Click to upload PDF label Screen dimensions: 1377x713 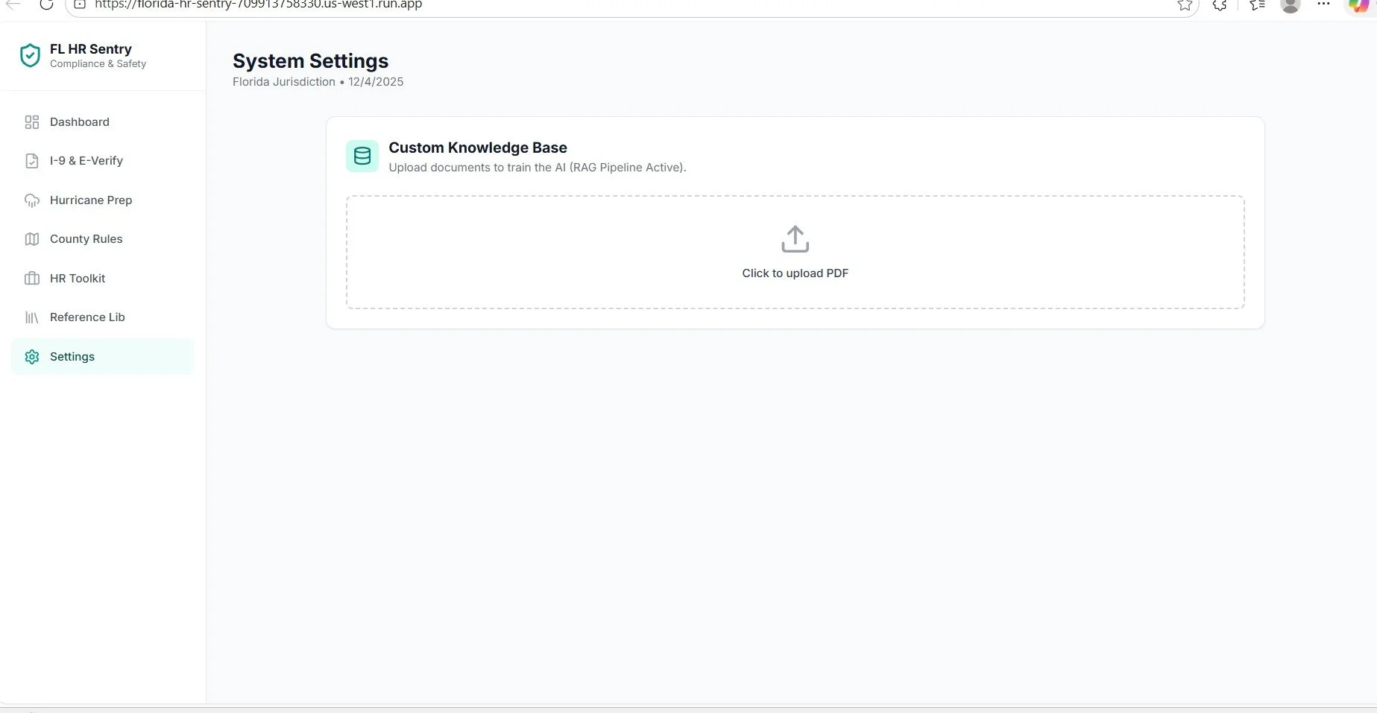[x=795, y=273]
